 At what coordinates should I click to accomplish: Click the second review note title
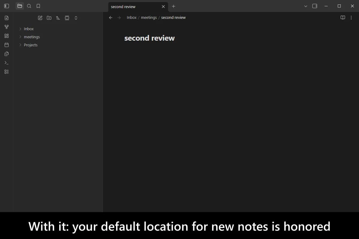pos(150,38)
